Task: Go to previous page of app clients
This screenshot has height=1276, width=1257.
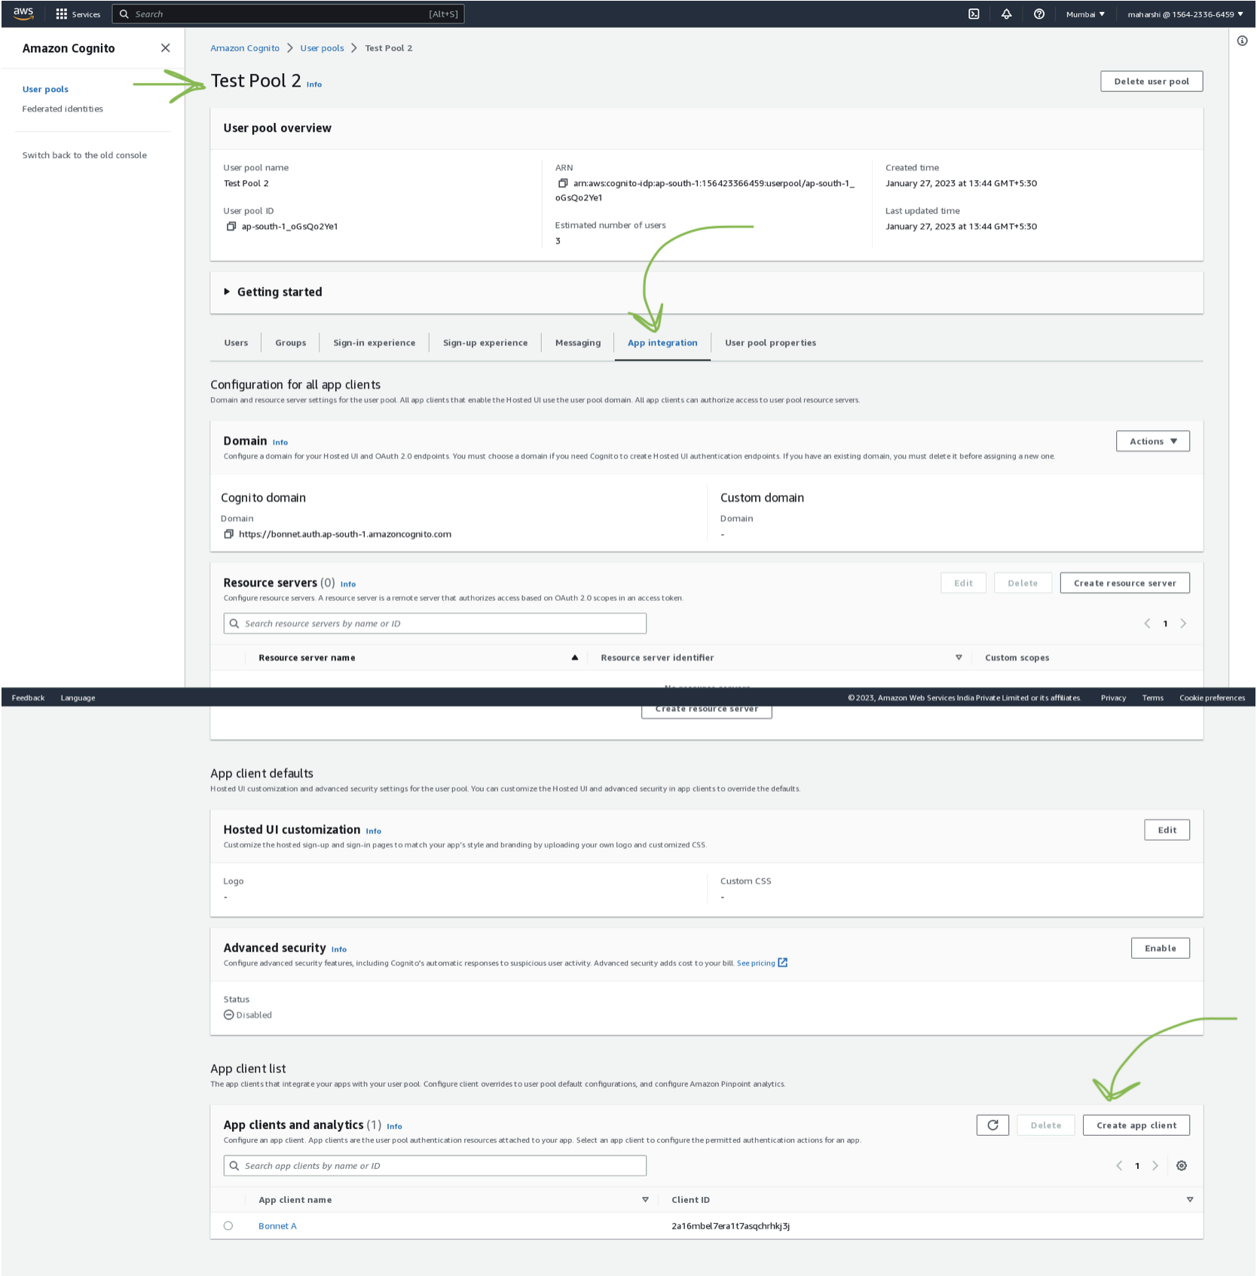Action: (x=1119, y=1165)
